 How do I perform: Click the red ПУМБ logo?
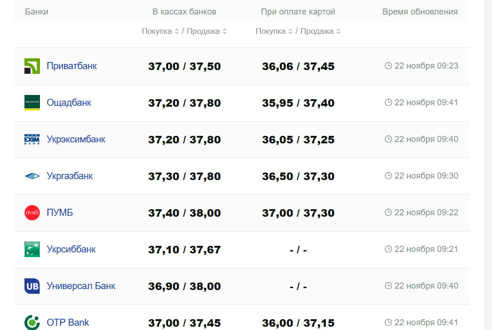coord(32,213)
